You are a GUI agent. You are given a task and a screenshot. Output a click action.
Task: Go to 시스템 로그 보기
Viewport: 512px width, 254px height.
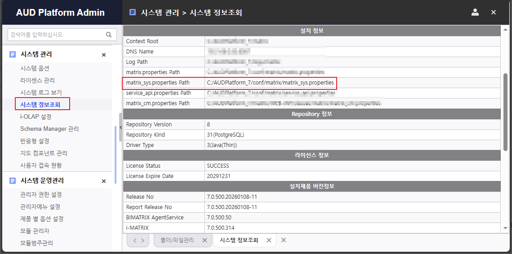coord(41,93)
